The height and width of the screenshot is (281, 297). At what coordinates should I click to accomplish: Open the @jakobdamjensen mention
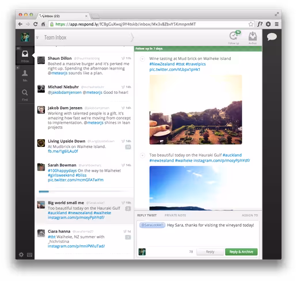point(64,93)
